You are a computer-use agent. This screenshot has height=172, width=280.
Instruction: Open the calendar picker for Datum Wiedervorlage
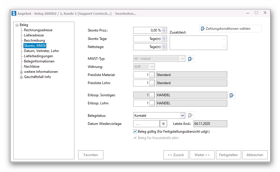(164, 124)
